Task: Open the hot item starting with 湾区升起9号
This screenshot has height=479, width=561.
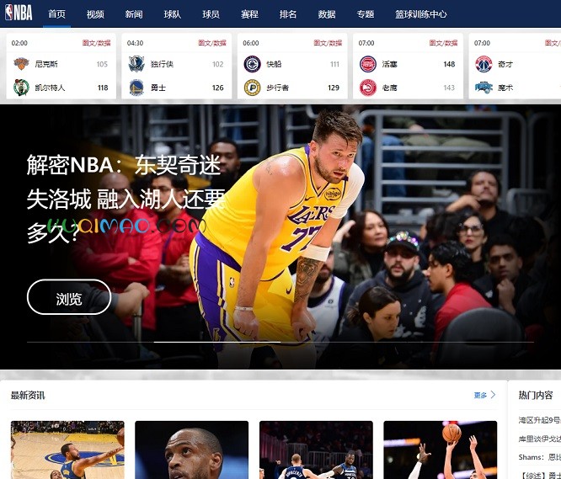Action: (540, 420)
